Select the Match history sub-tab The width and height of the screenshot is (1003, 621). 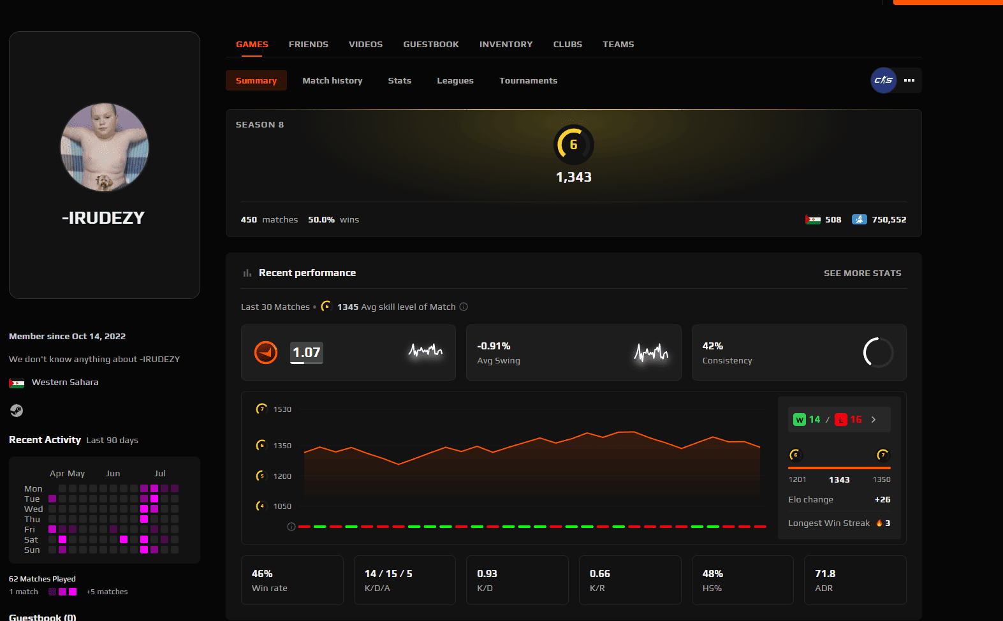[x=332, y=80]
